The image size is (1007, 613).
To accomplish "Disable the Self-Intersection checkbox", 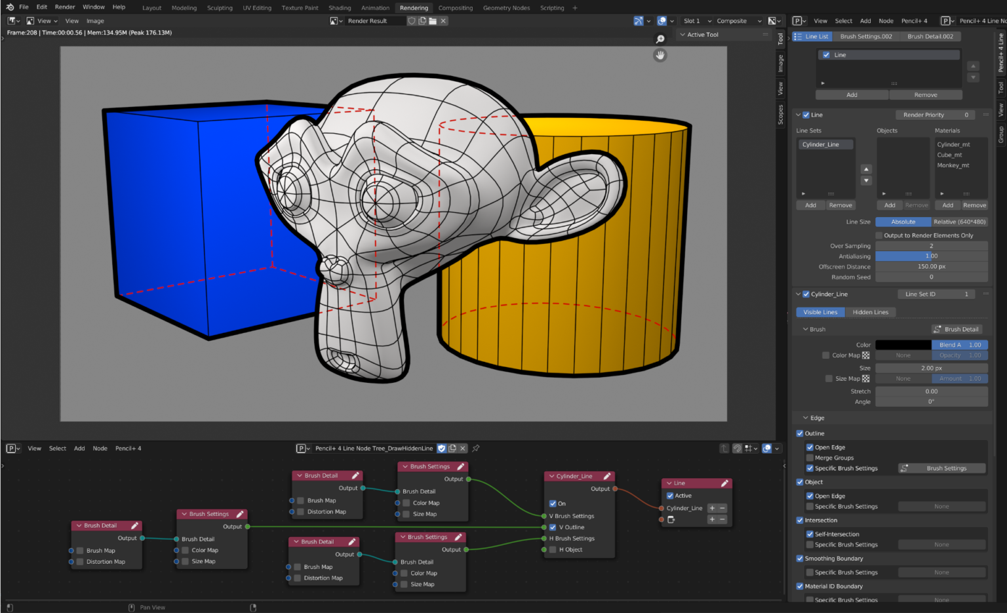I will coord(809,534).
